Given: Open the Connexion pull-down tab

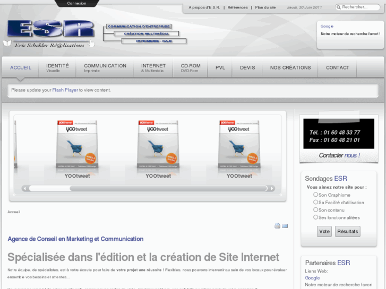Looking at the screenshot, I should (76, 3).
